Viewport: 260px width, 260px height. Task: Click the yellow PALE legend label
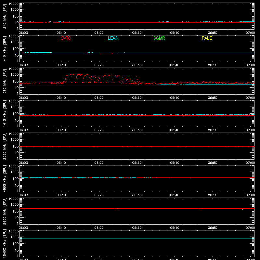207,38
